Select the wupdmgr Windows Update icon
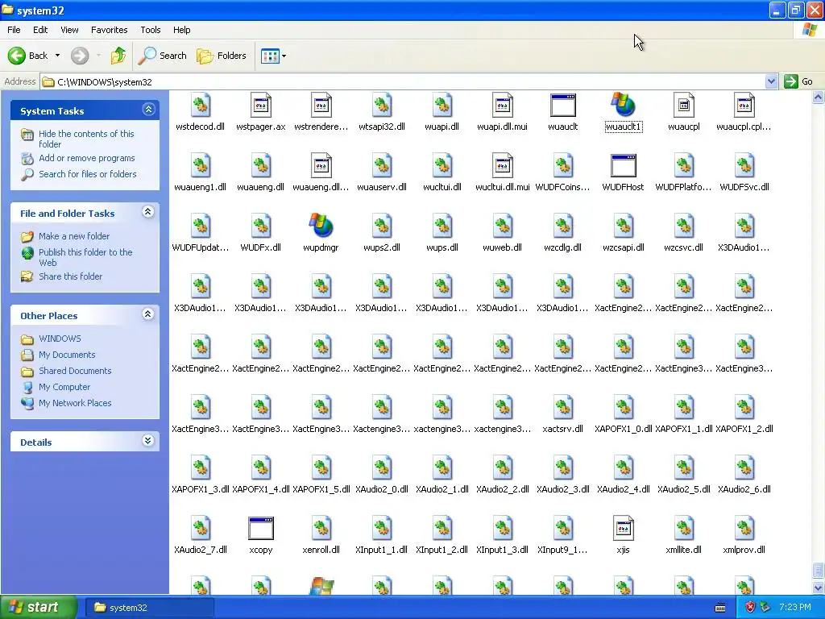The height and width of the screenshot is (619, 825). [x=321, y=226]
